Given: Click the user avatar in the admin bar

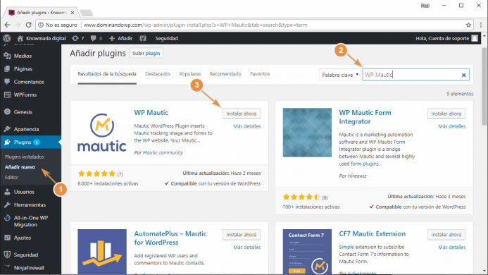Looking at the screenshot, I should point(475,38).
